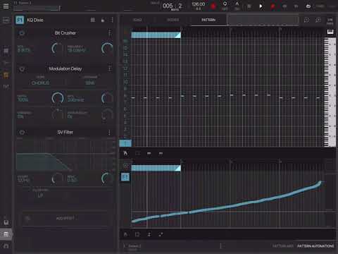The width and height of the screenshot is (338, 254).
Task: Click the ADD EFFECT button
Action: coord(65,219)
